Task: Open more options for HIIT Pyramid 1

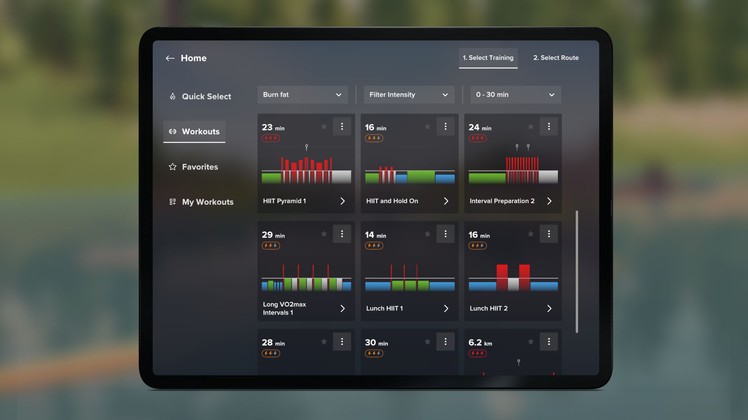Action: coord(342,126)
